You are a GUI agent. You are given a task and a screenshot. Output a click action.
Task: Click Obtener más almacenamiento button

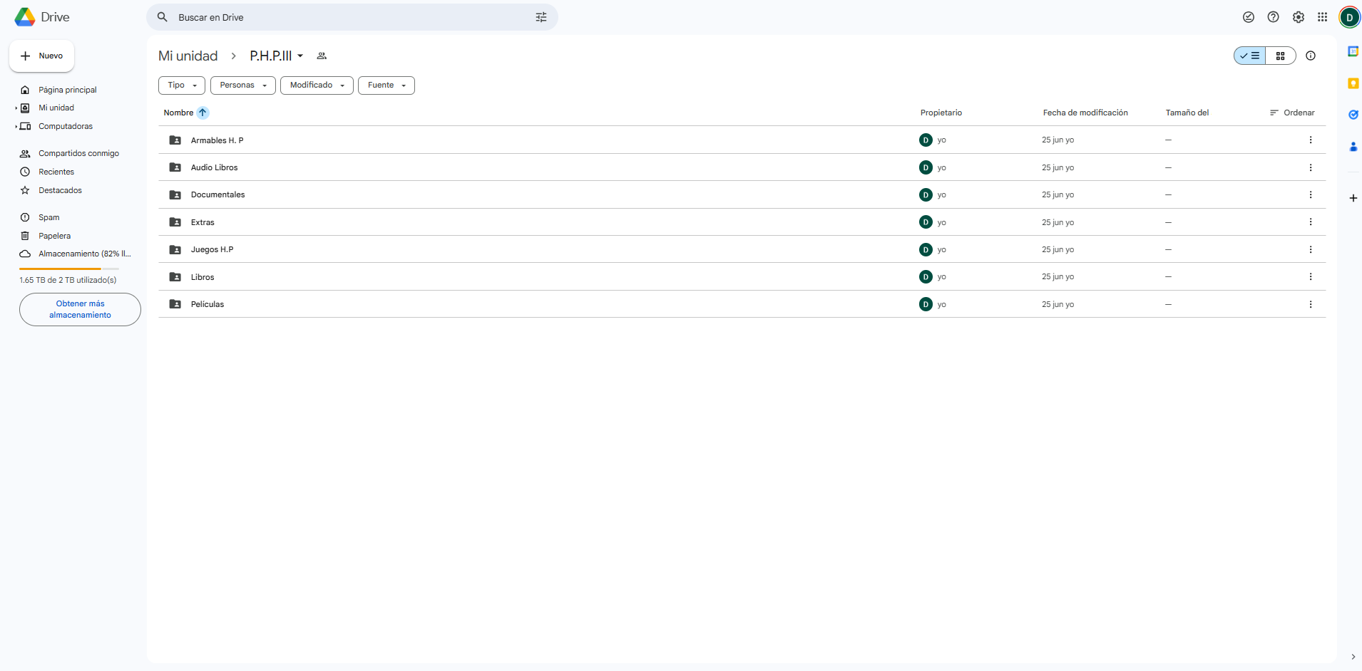[80, 309]
